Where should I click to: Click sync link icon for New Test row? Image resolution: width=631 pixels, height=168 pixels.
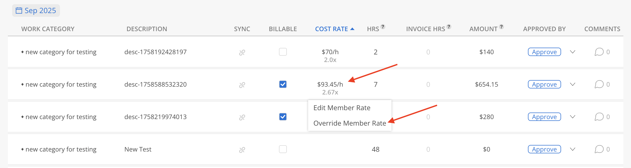click(242, 150)
